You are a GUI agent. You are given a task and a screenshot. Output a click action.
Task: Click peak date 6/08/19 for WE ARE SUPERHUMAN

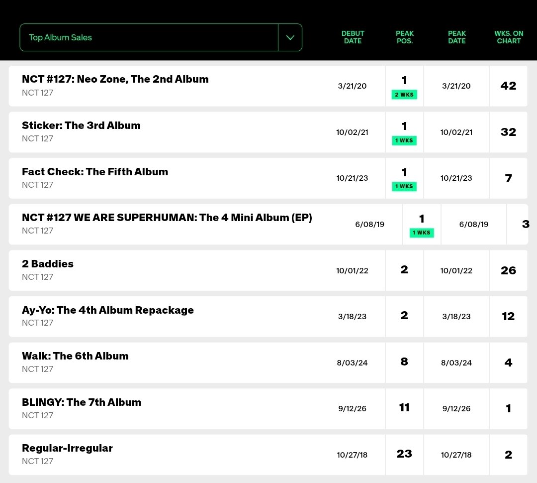pos(474,225)
